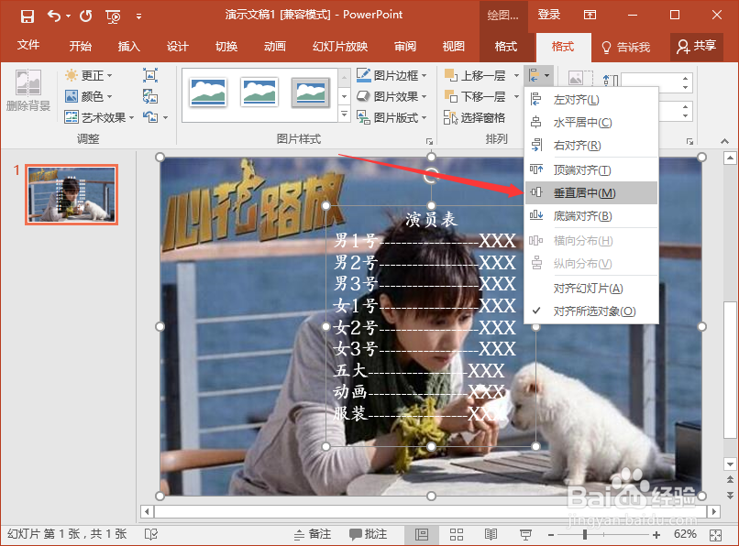Click Change Picture icon
Viewport: 739px width, 546px height.
[x=150, y=96]
